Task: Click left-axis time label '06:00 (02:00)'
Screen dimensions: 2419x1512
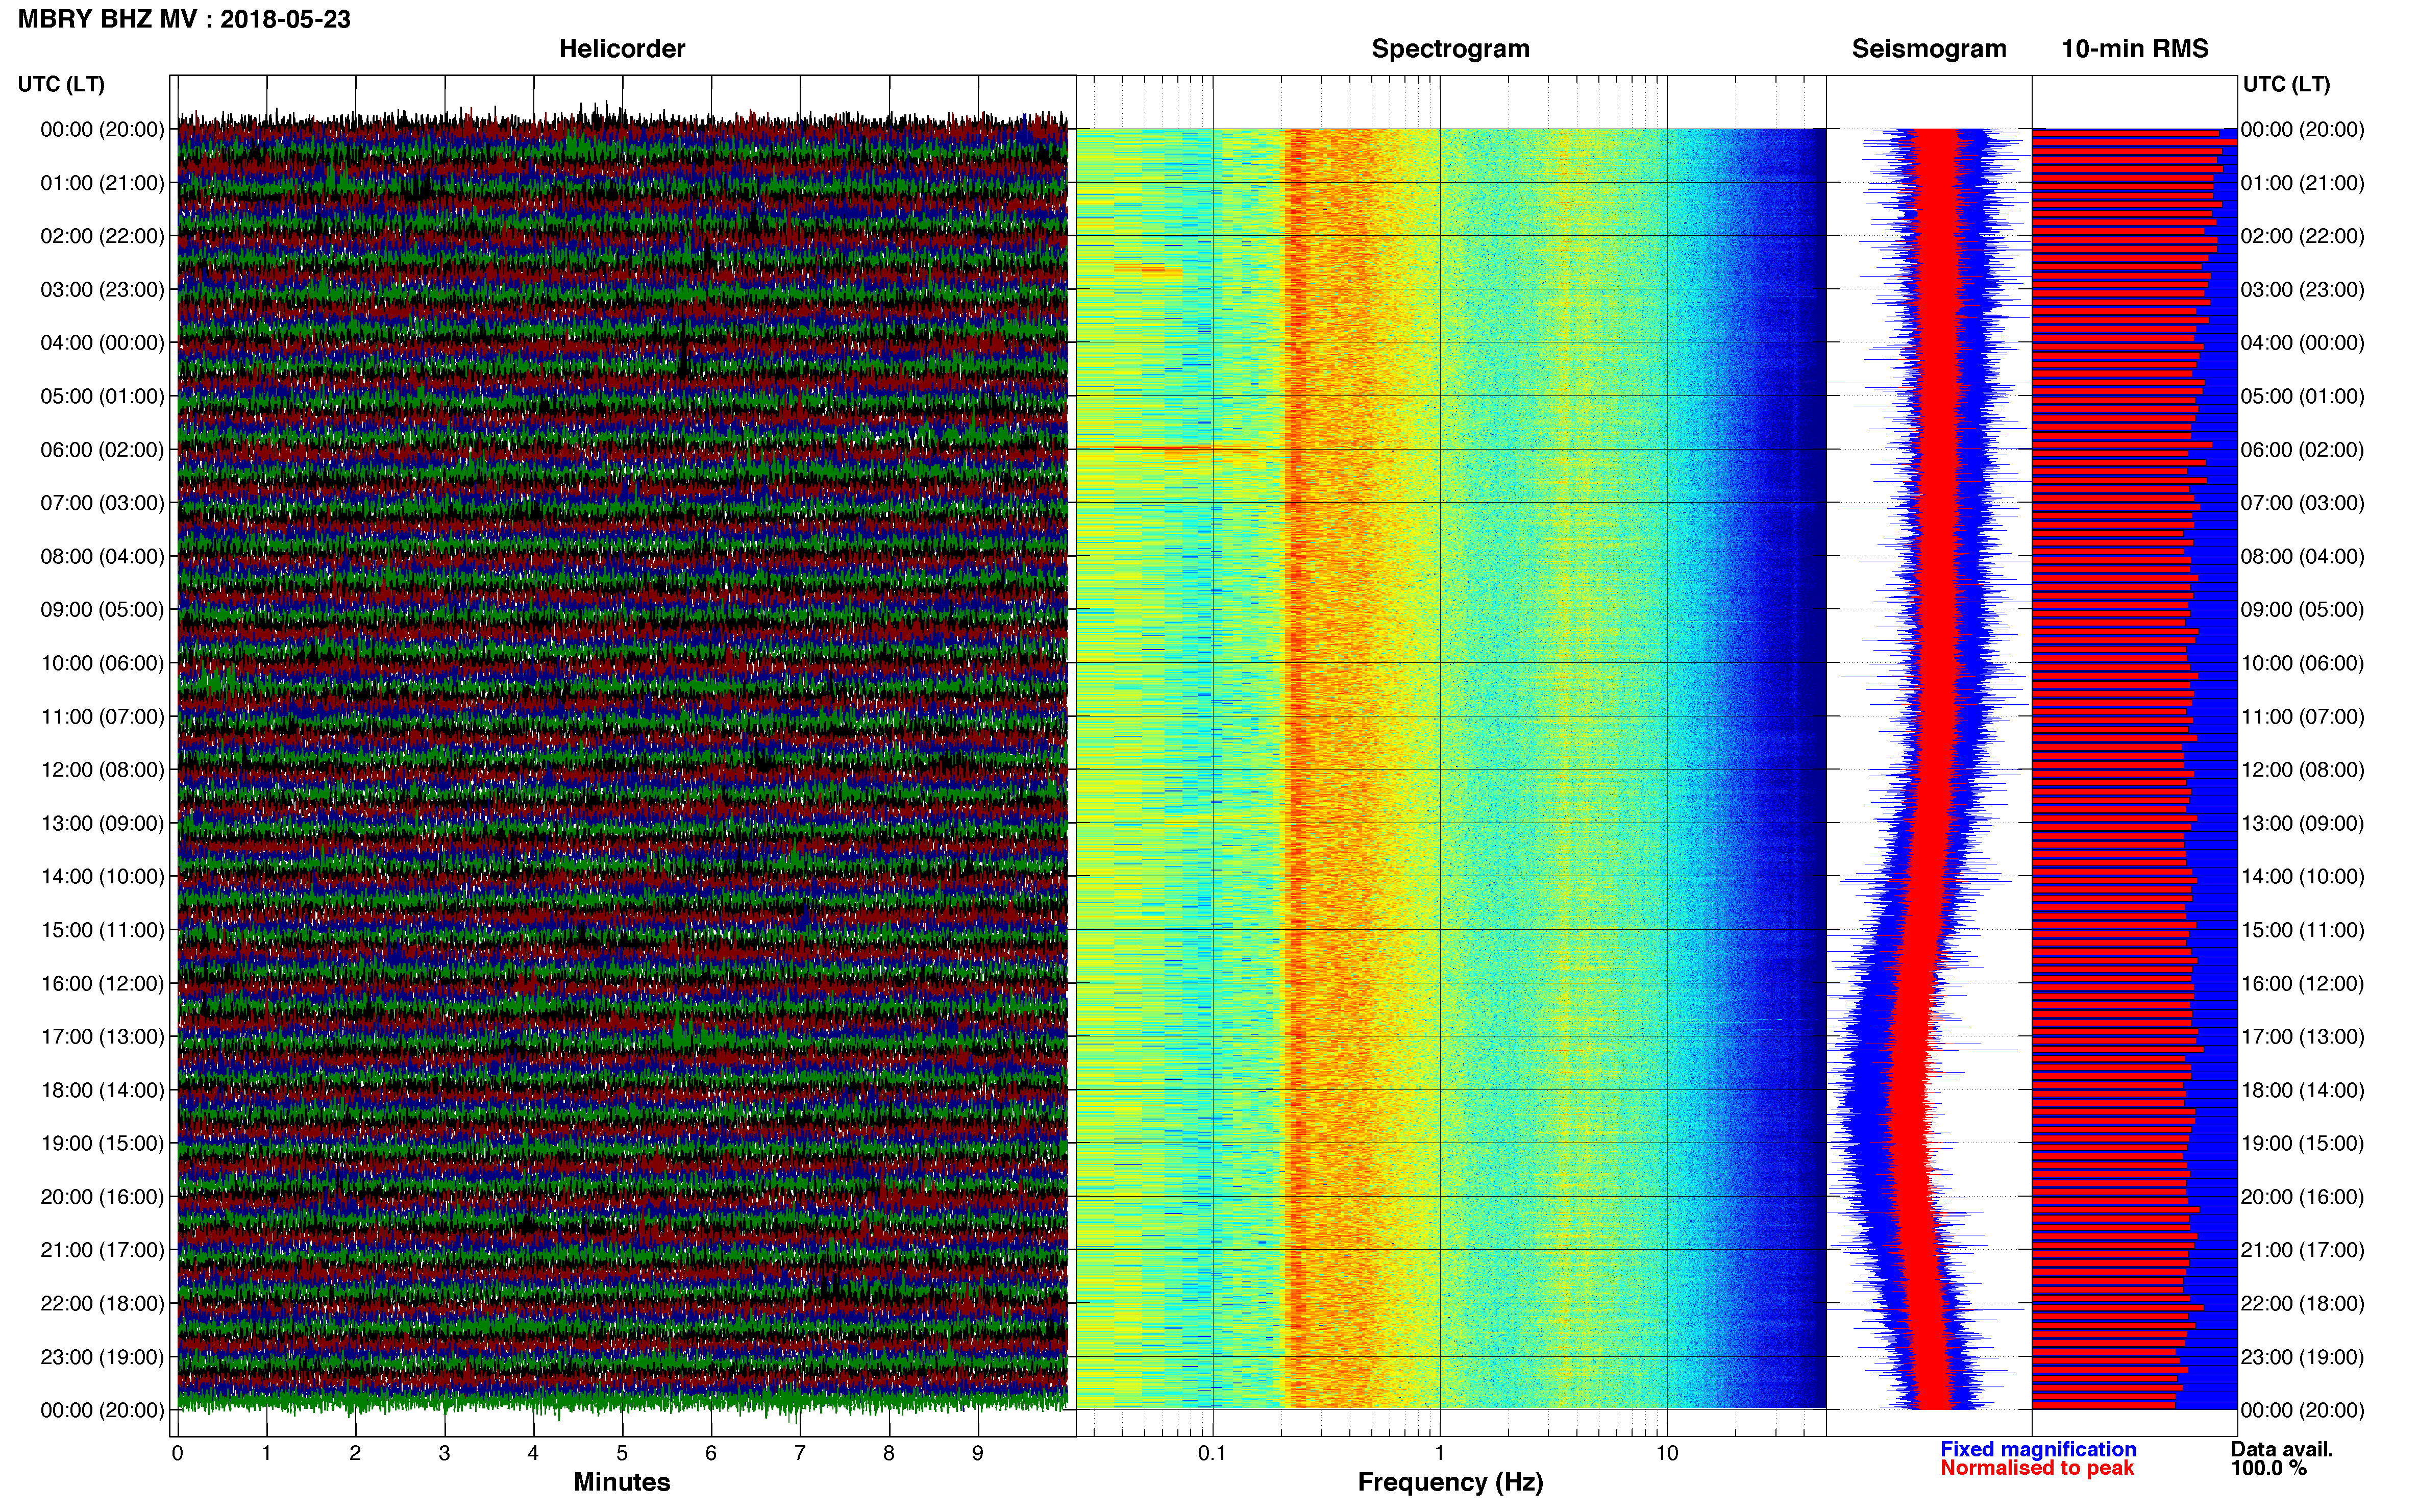Action: pyautogui.click(x=102, y=450)
